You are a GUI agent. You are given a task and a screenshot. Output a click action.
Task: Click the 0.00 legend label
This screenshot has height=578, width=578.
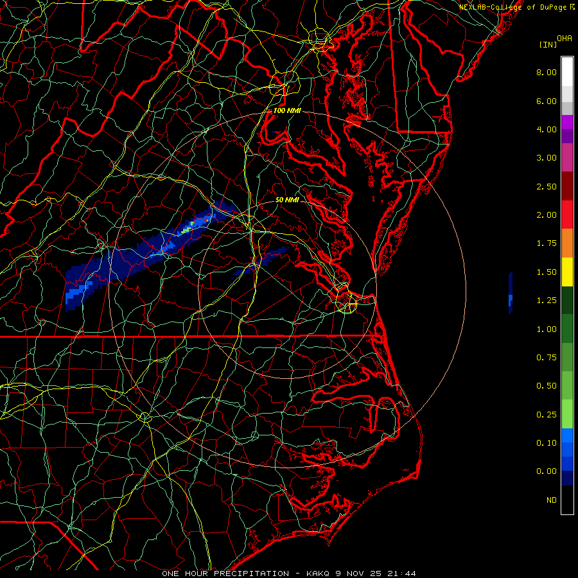(547, 471)
